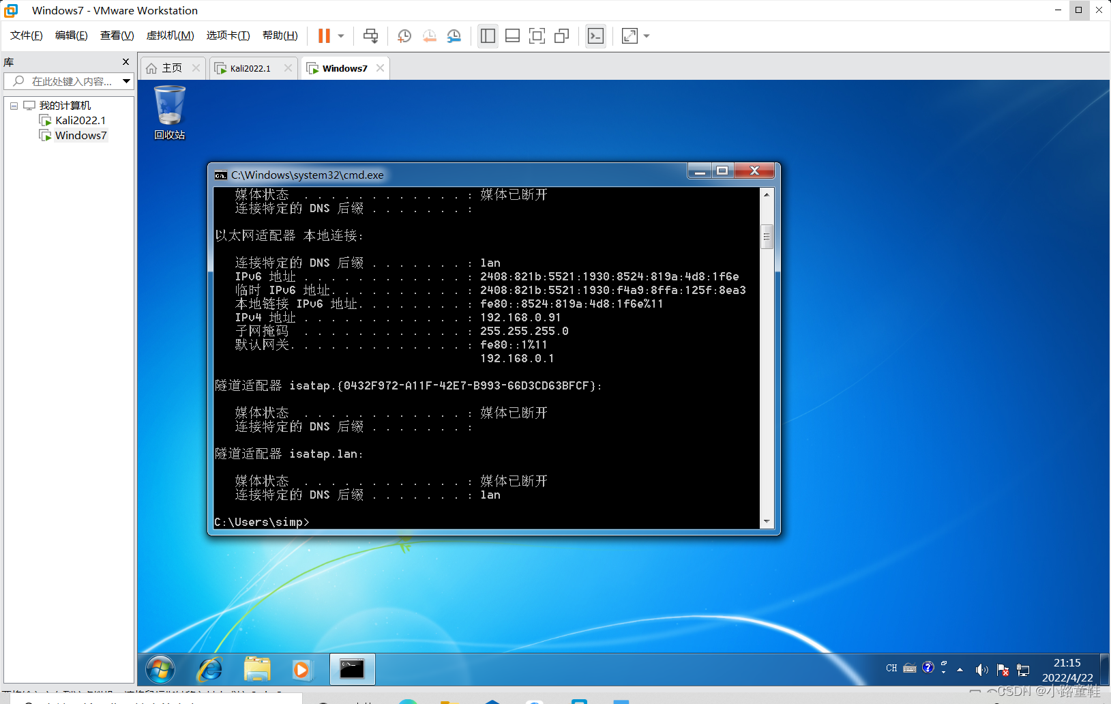Open the 选项卡(T) menu

pyautogui.click(x=228, y=35)
